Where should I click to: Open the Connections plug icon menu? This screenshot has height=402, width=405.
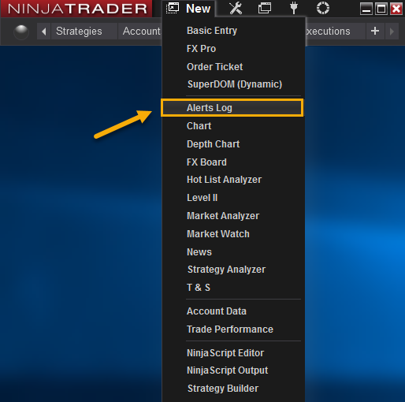(294, 8)
